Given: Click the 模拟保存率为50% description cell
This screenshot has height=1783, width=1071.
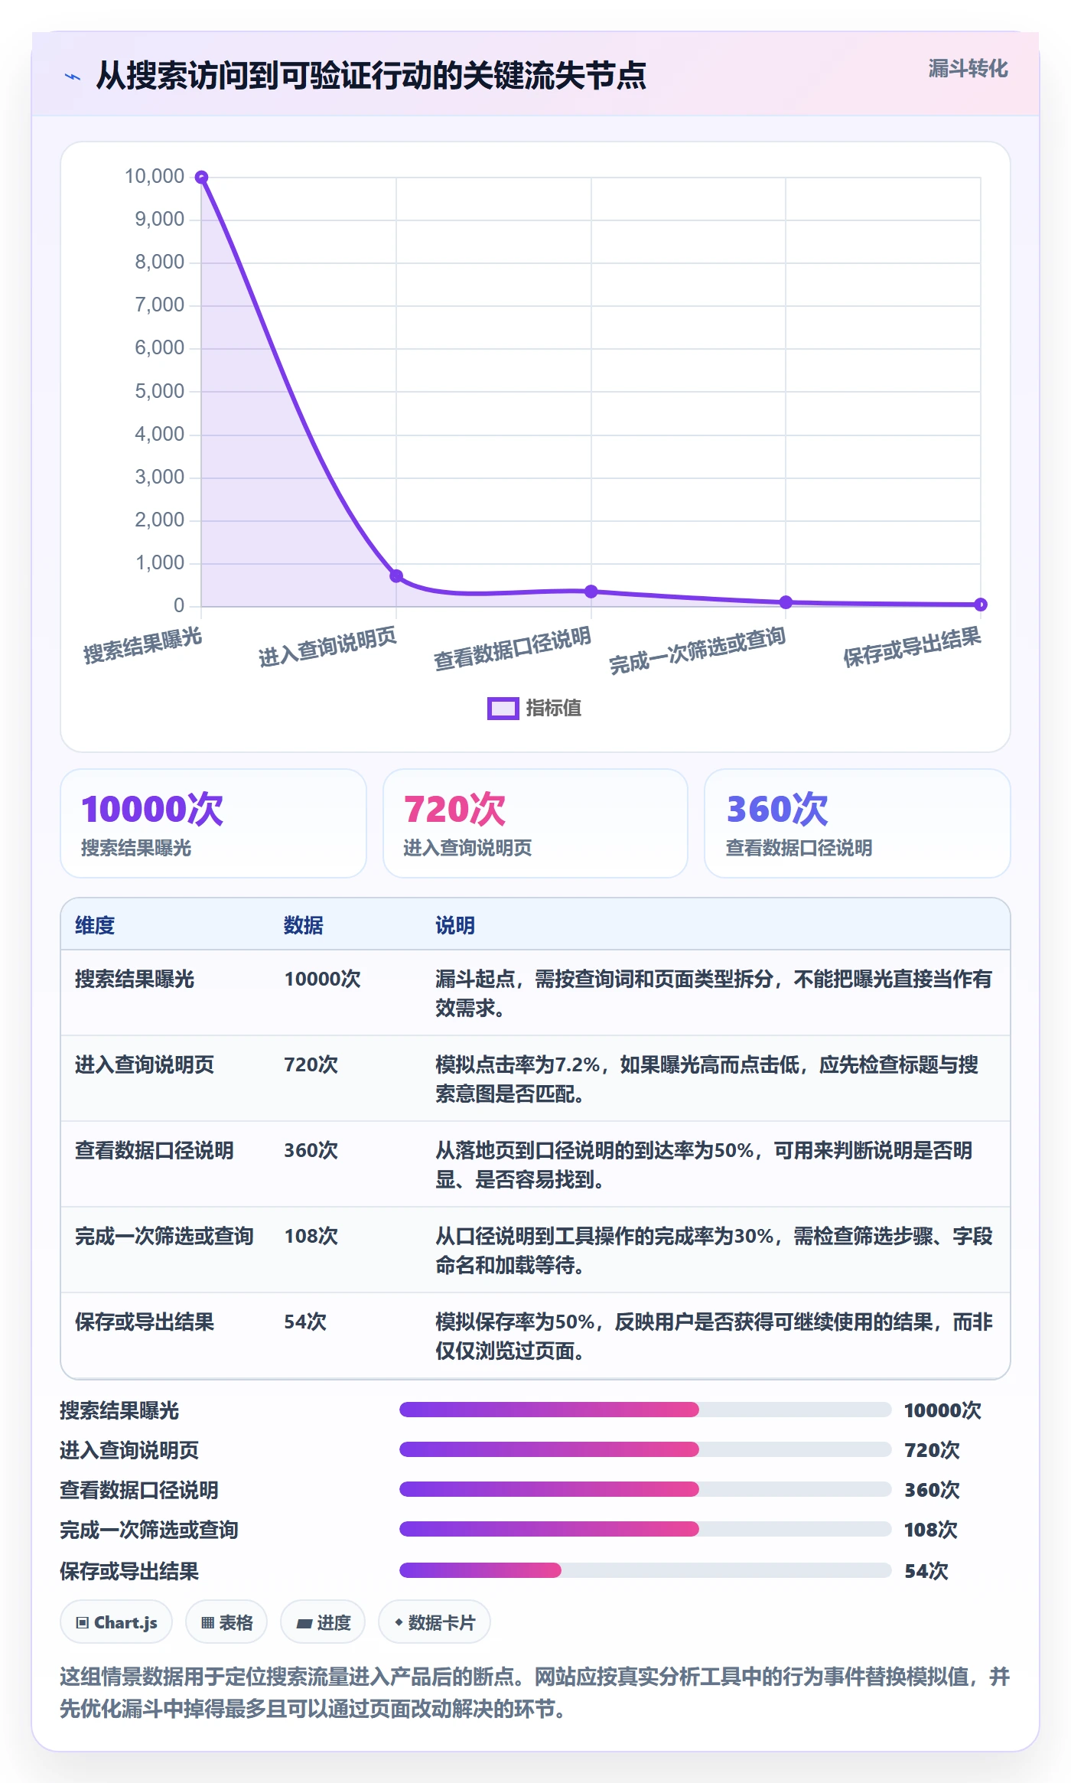Looking at the screenshot, I should (x=715, y=1336).
